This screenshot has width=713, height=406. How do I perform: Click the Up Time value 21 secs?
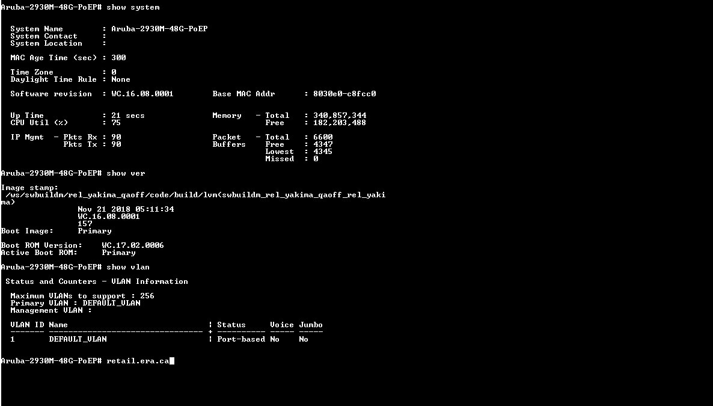pyautogui.click(x=128, y=115)
